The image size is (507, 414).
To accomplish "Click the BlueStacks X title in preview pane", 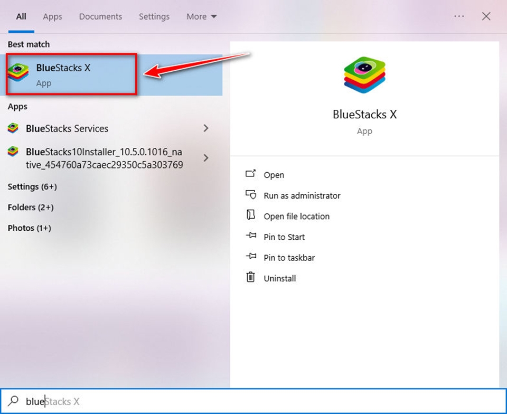I will 364,115.
